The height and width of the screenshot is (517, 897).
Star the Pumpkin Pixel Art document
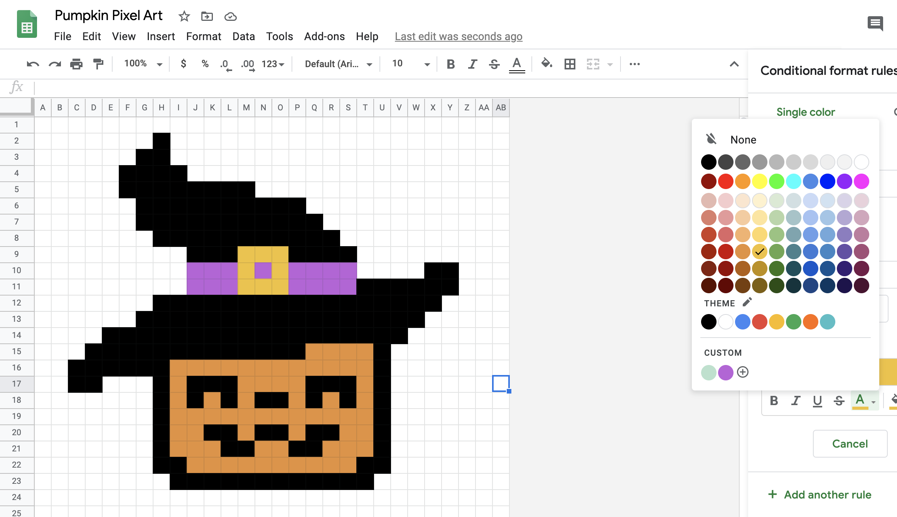pos(184,16)
